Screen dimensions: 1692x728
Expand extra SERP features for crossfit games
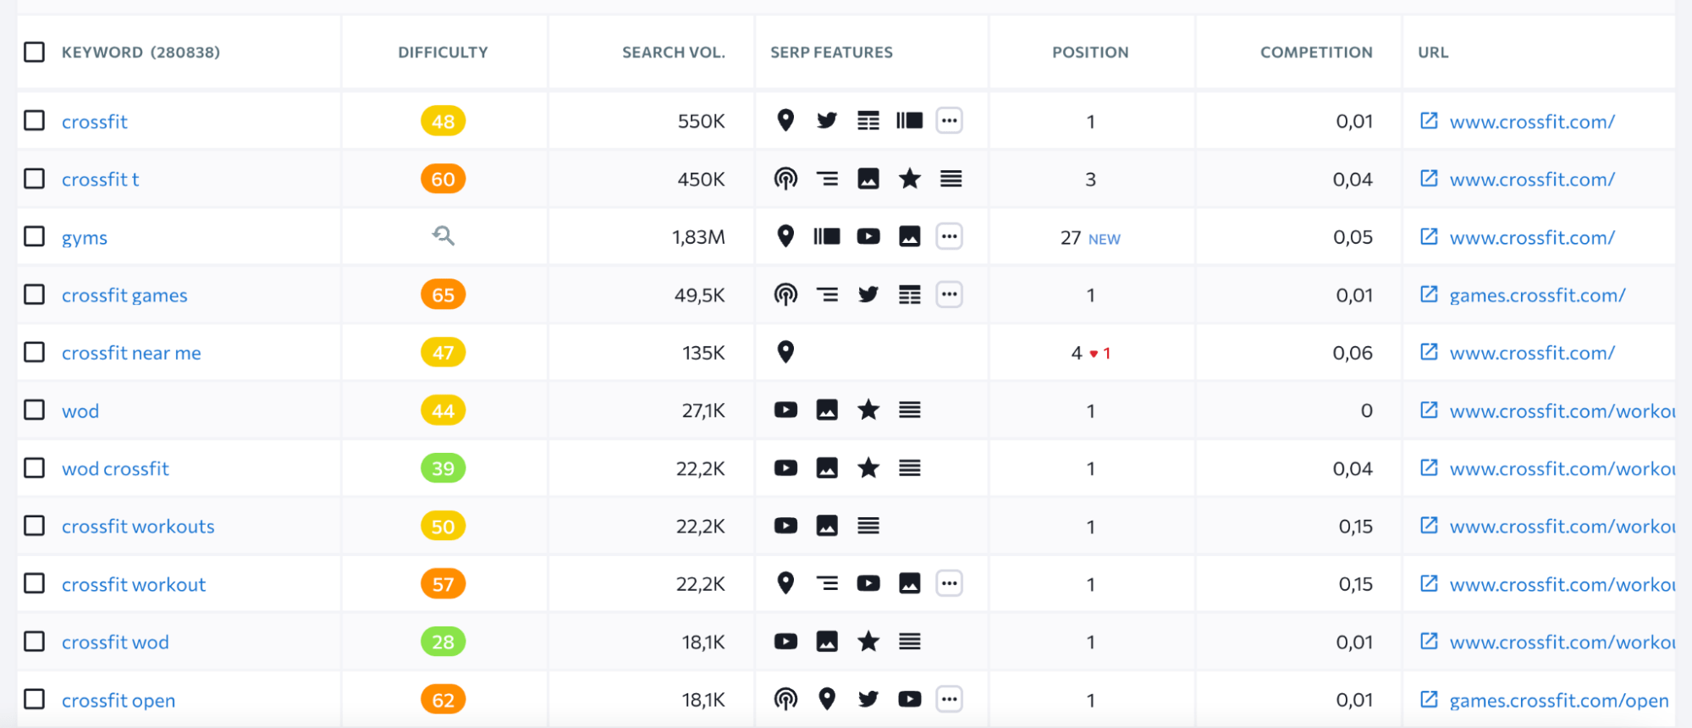point(950,295)
